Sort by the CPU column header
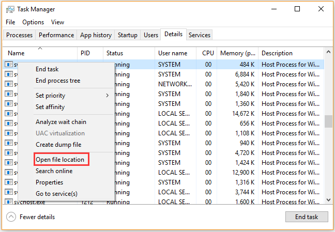The width and height of the screenshot is (335, 232). pos(207,53)
